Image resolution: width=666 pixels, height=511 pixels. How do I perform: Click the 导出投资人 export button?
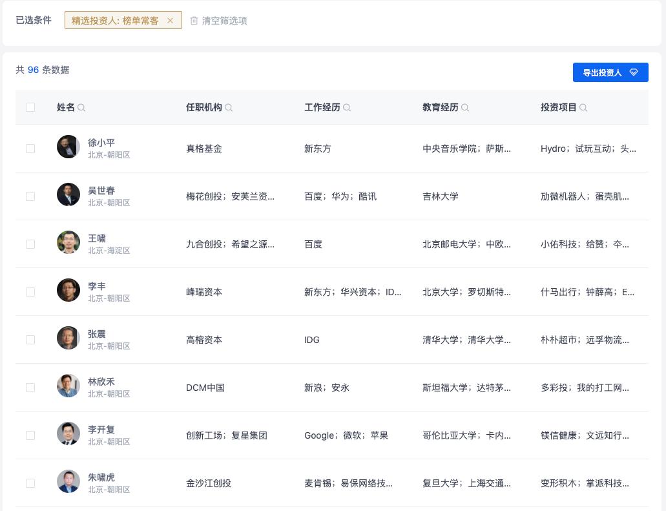pos(602,72)
